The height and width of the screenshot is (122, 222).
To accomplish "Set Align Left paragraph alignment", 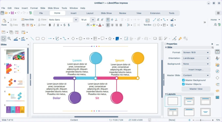I will pos(108,25).
